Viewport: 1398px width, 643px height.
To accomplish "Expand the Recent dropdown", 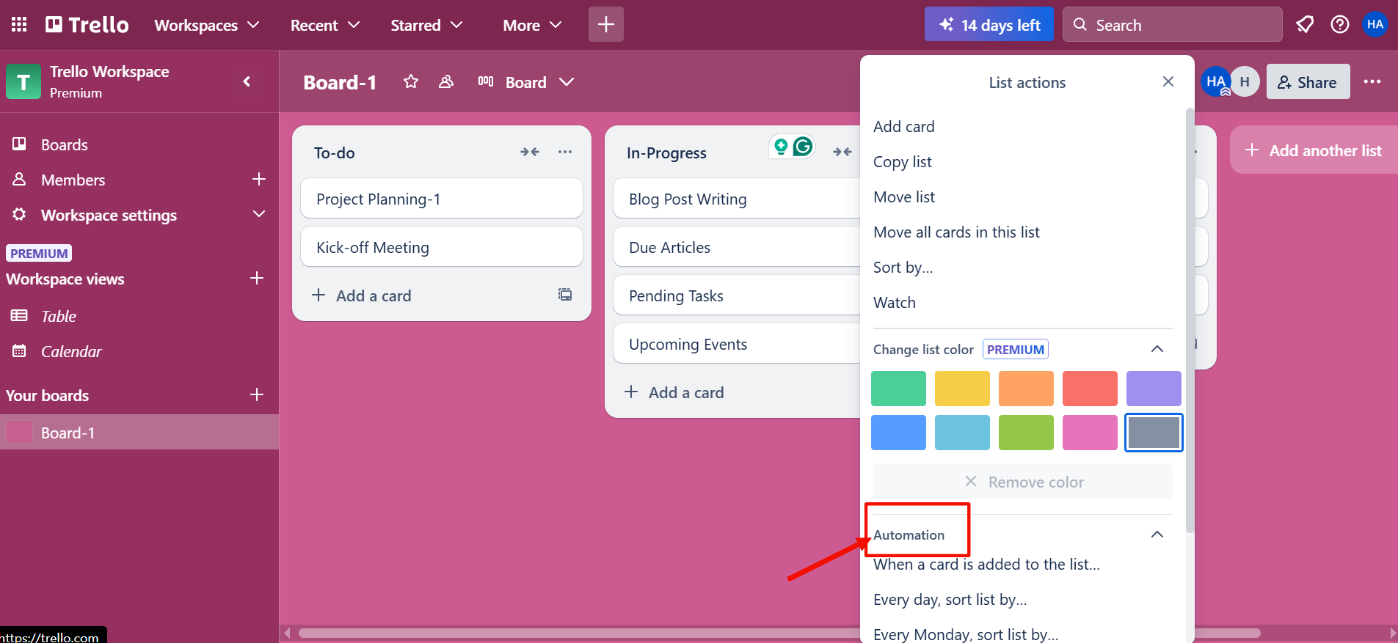I will tap(325, 25).
